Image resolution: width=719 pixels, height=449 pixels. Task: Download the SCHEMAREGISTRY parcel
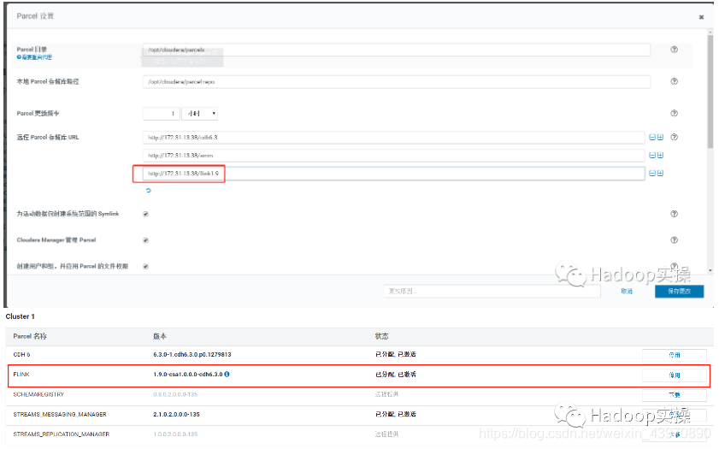[x=674, y=395]
